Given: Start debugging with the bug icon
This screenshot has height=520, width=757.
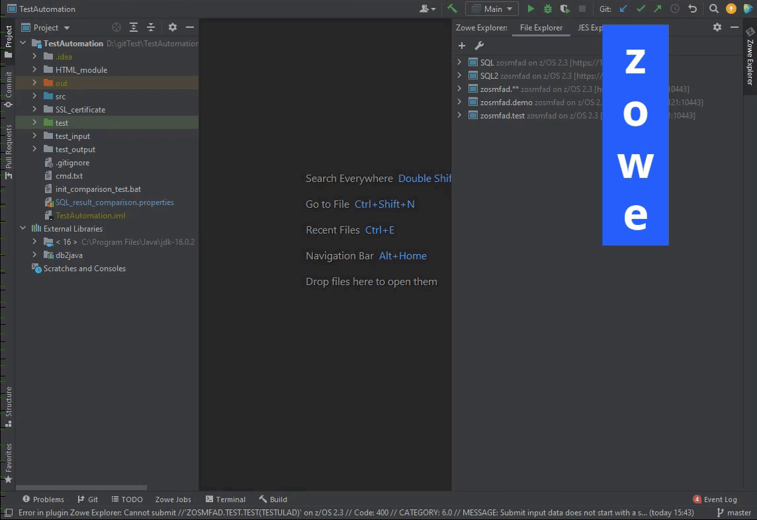Looking at the screenshot, I should tap(548, 9).
